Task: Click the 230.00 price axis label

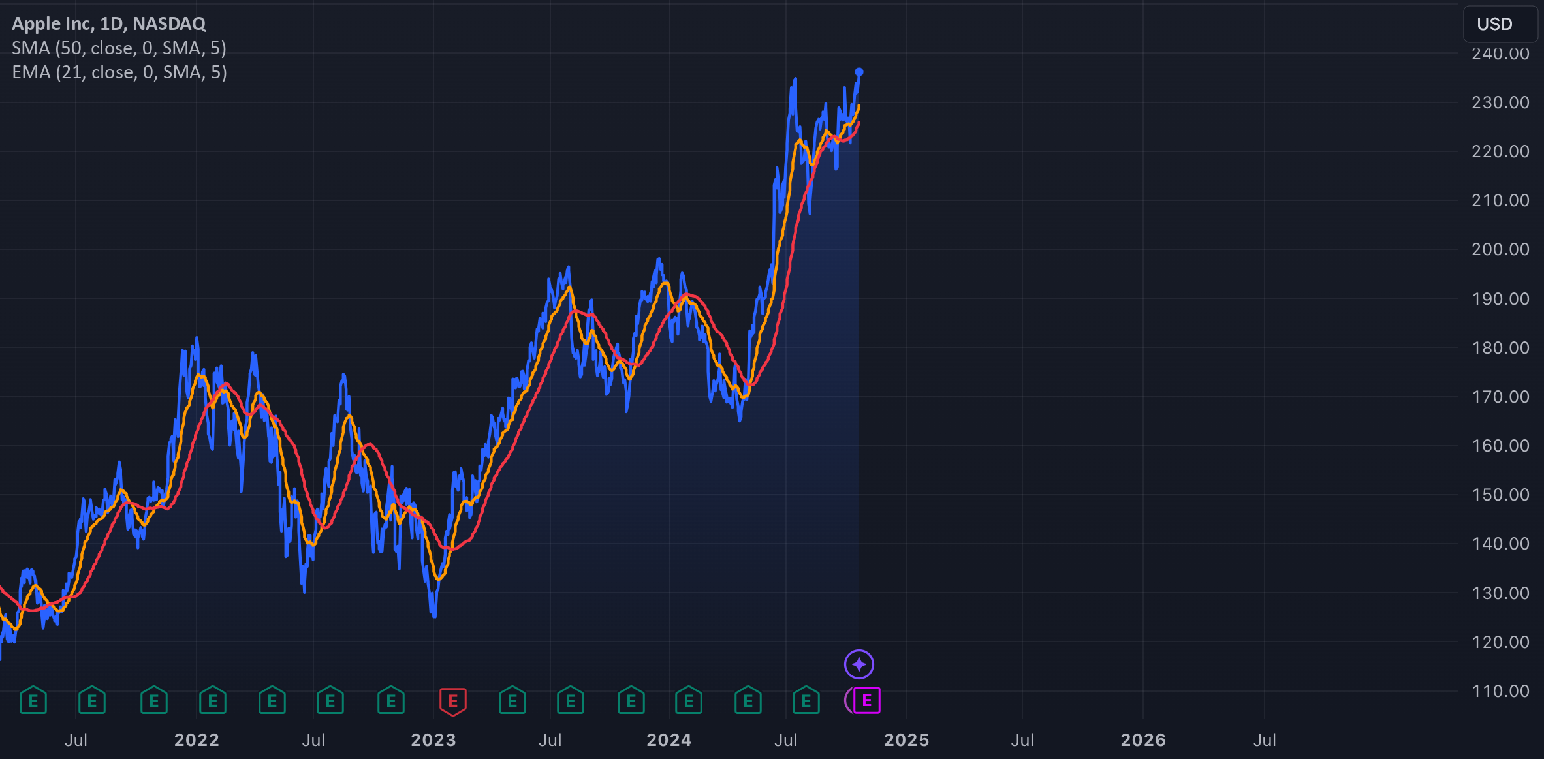Action: coord(1500,102)
